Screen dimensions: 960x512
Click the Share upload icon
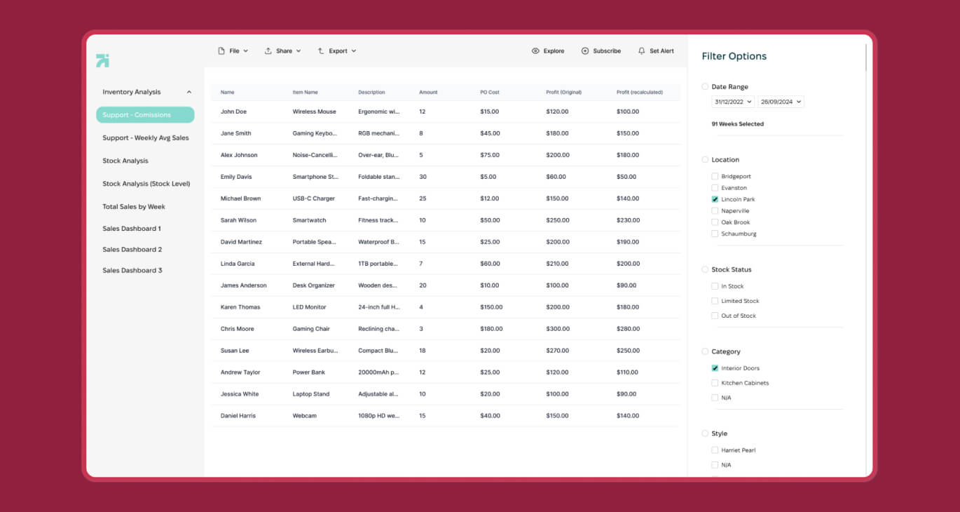[x=268, y=51]
